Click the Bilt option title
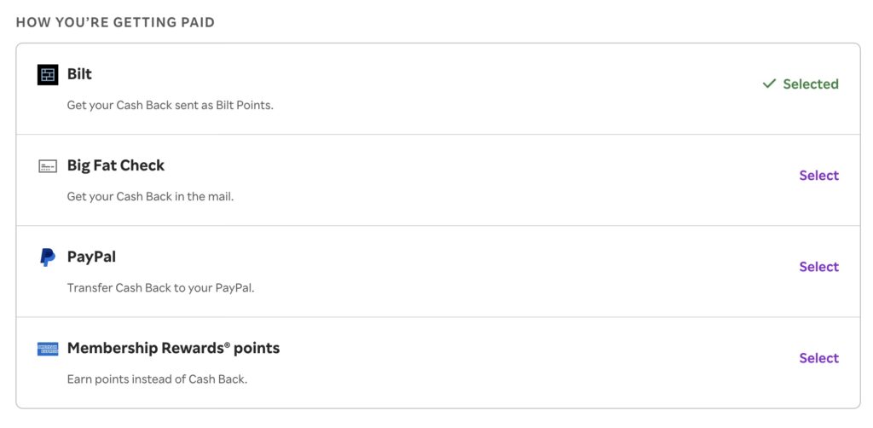This screenshot has height=428, width=873. 79,74
